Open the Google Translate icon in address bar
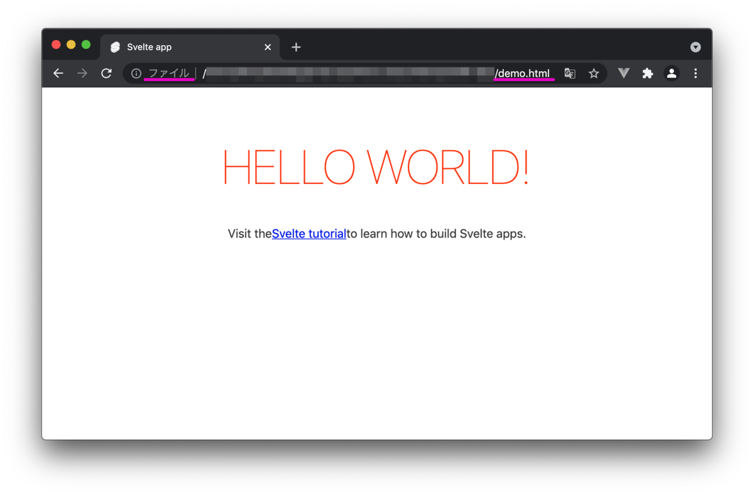Image resolution: width=754 pixels, height=495 pixels. (570, 73)
